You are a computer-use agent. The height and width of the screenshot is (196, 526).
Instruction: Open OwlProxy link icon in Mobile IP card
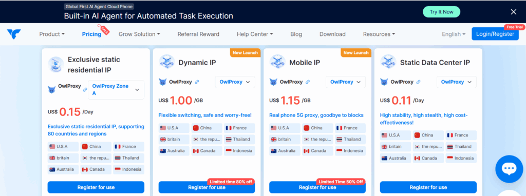308,82
